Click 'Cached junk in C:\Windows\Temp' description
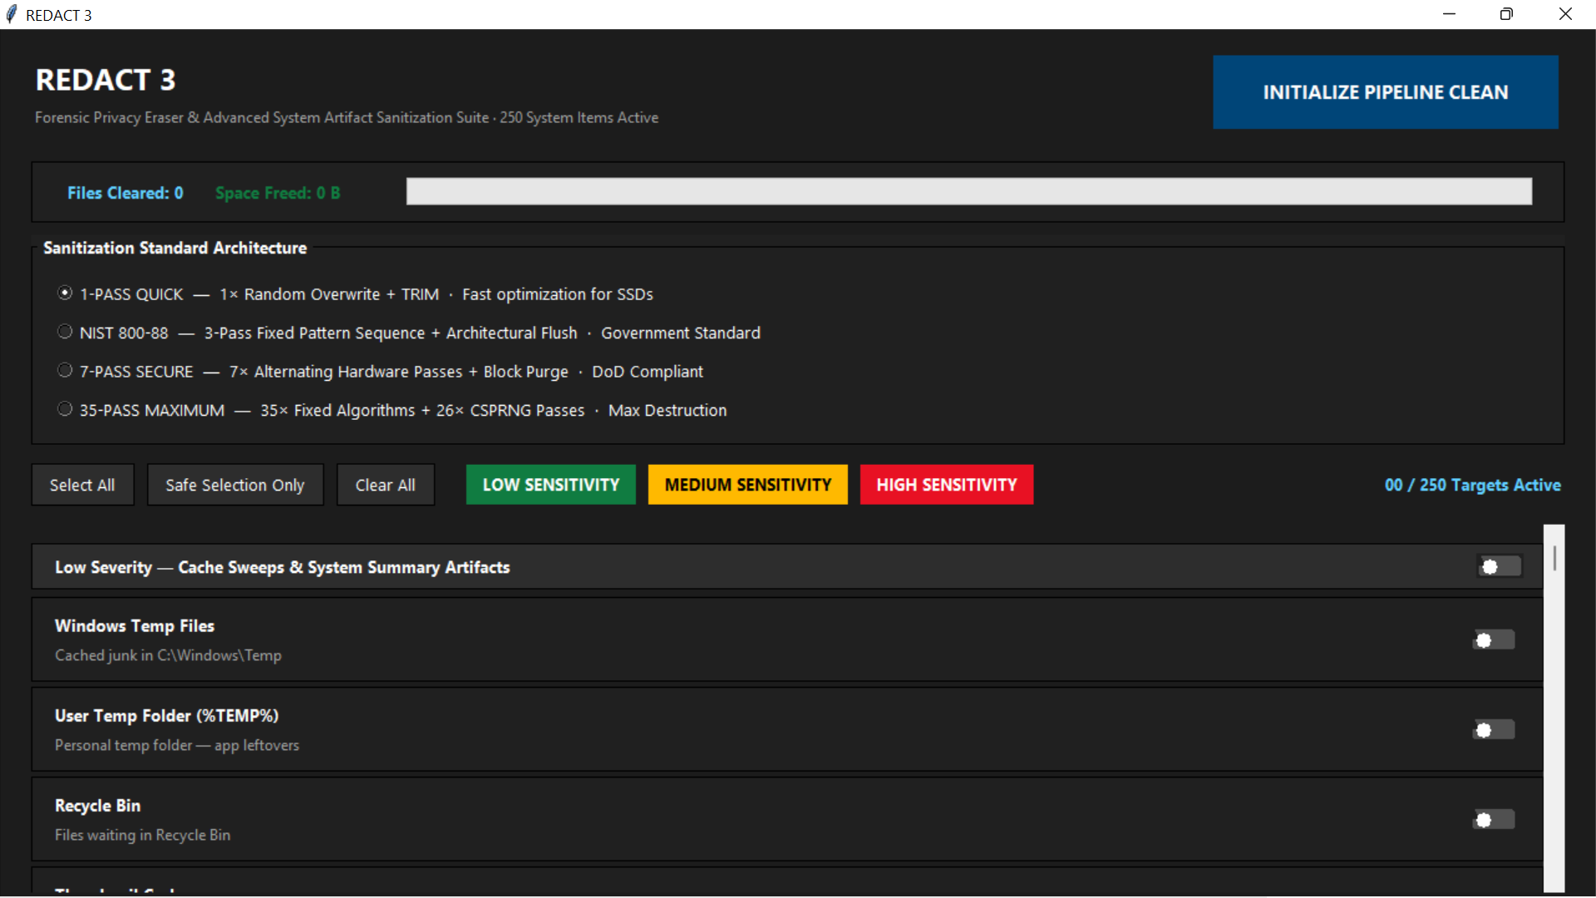This screenshot has width=1596, height=898. pyautogui.click(x=169, y=655)
